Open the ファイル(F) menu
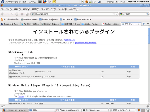The width and height of the screenshot is (150, 112). tap(6, 9)
